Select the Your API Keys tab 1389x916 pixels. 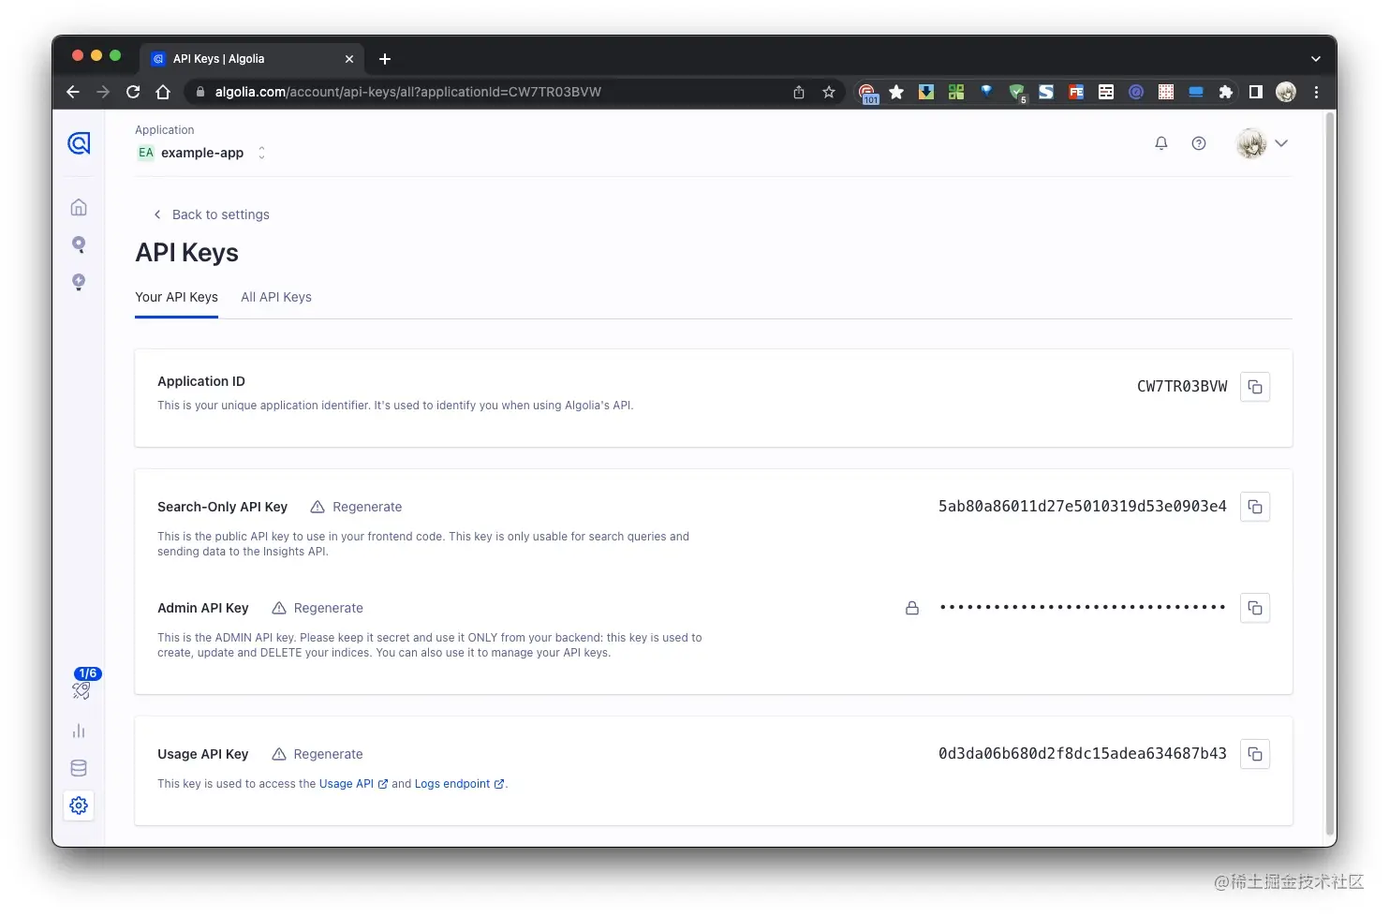(x=176, y=297)
